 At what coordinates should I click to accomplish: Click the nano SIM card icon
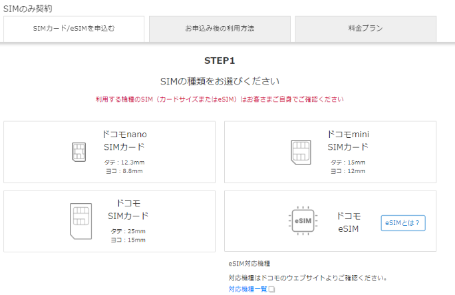tap(79, 152)
